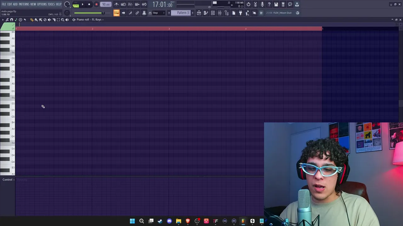
Task: Toggle the overdub/blend recording icon
Action: click(137, 4)
